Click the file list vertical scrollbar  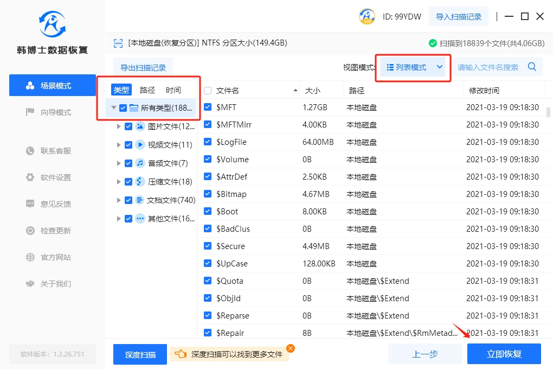549,112
